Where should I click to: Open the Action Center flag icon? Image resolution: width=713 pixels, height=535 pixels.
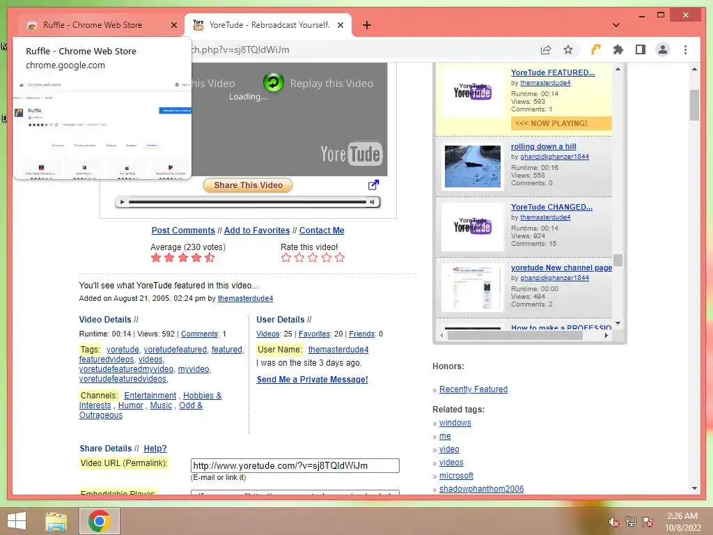pos(648,522)
